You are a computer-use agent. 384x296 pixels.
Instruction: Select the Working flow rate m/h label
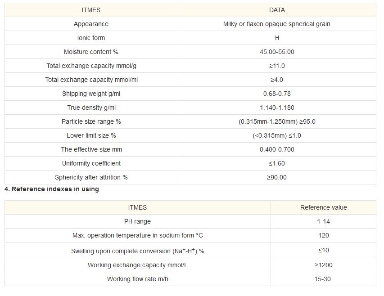click(x=137, y=279)
